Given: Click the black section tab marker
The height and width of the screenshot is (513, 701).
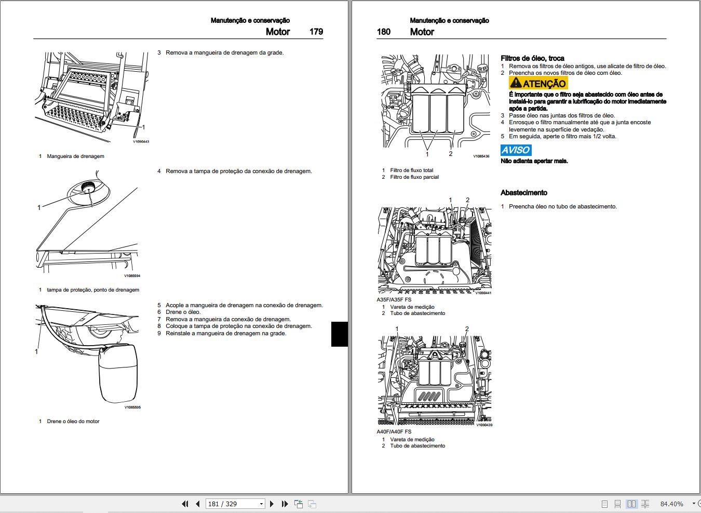Looking at the screenshot, I should (340, 334).
